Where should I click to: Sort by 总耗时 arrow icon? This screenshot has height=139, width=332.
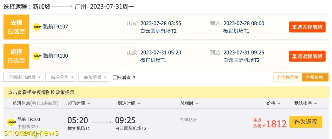point(197,103)
